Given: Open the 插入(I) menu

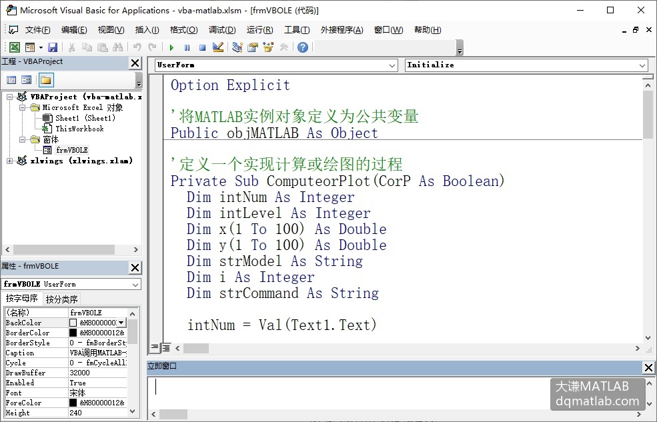Looking at the screenshot, I should [147, 30].
